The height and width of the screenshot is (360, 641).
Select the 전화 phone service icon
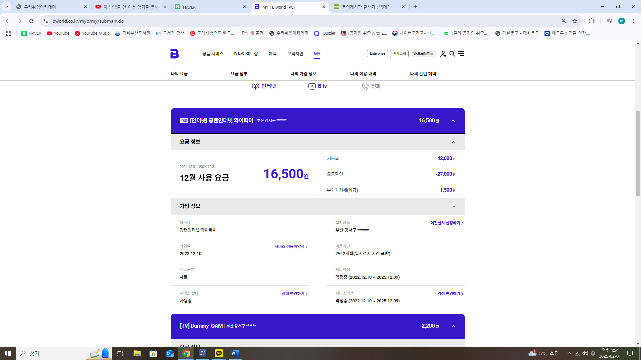pyautogui.click(x=371, y=86)
